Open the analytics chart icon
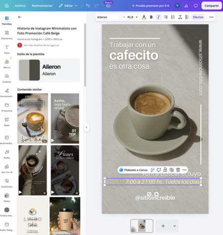 (186, 6)
